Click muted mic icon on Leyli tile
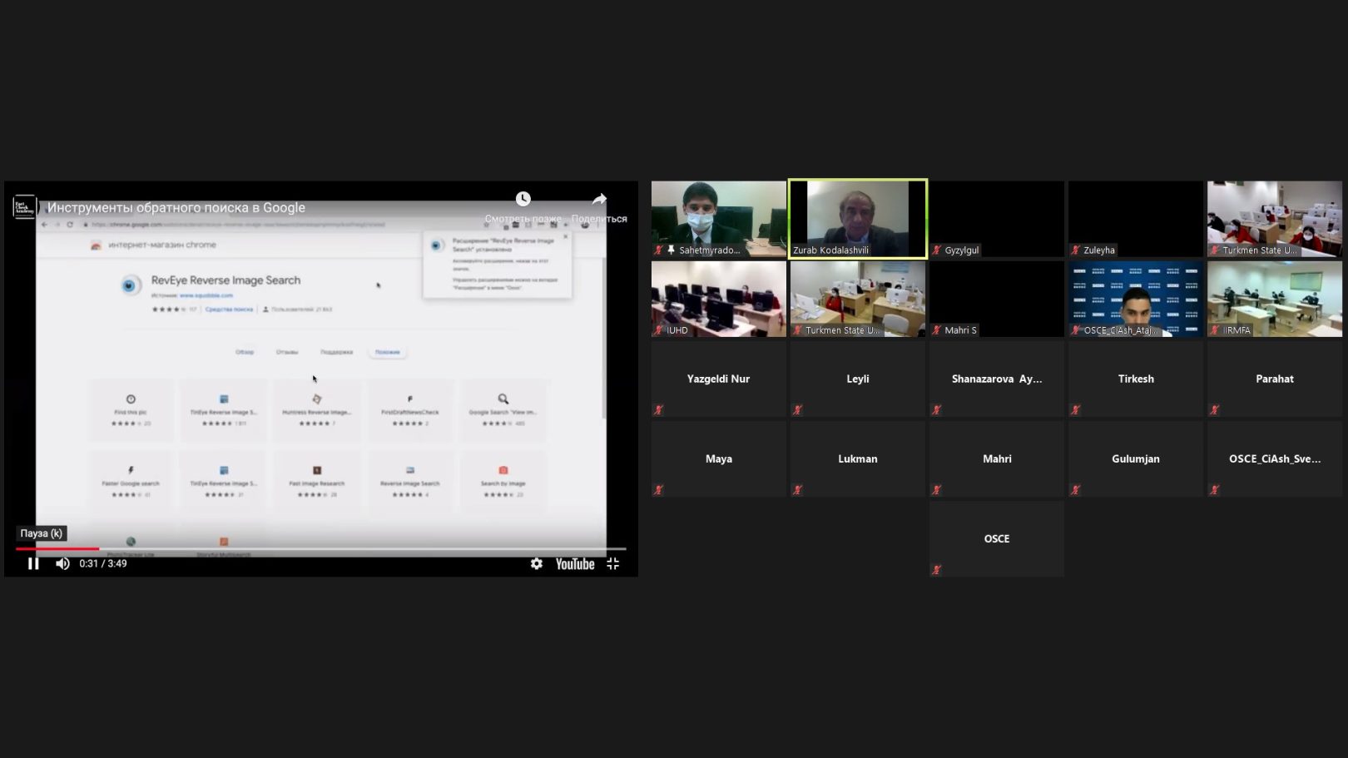 (x=798, y=409)
